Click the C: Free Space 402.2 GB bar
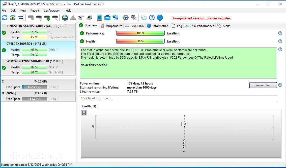The width and height of the screenshot is (286, 168). tap(34, 87)
